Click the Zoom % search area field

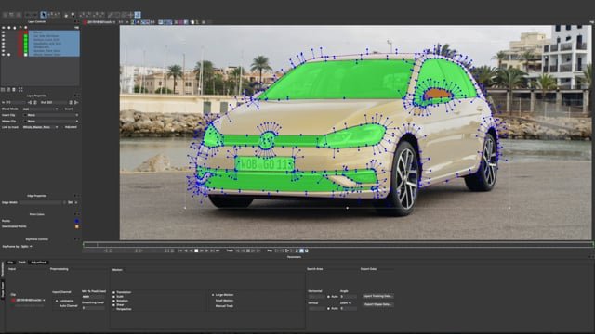click(349, 309)
